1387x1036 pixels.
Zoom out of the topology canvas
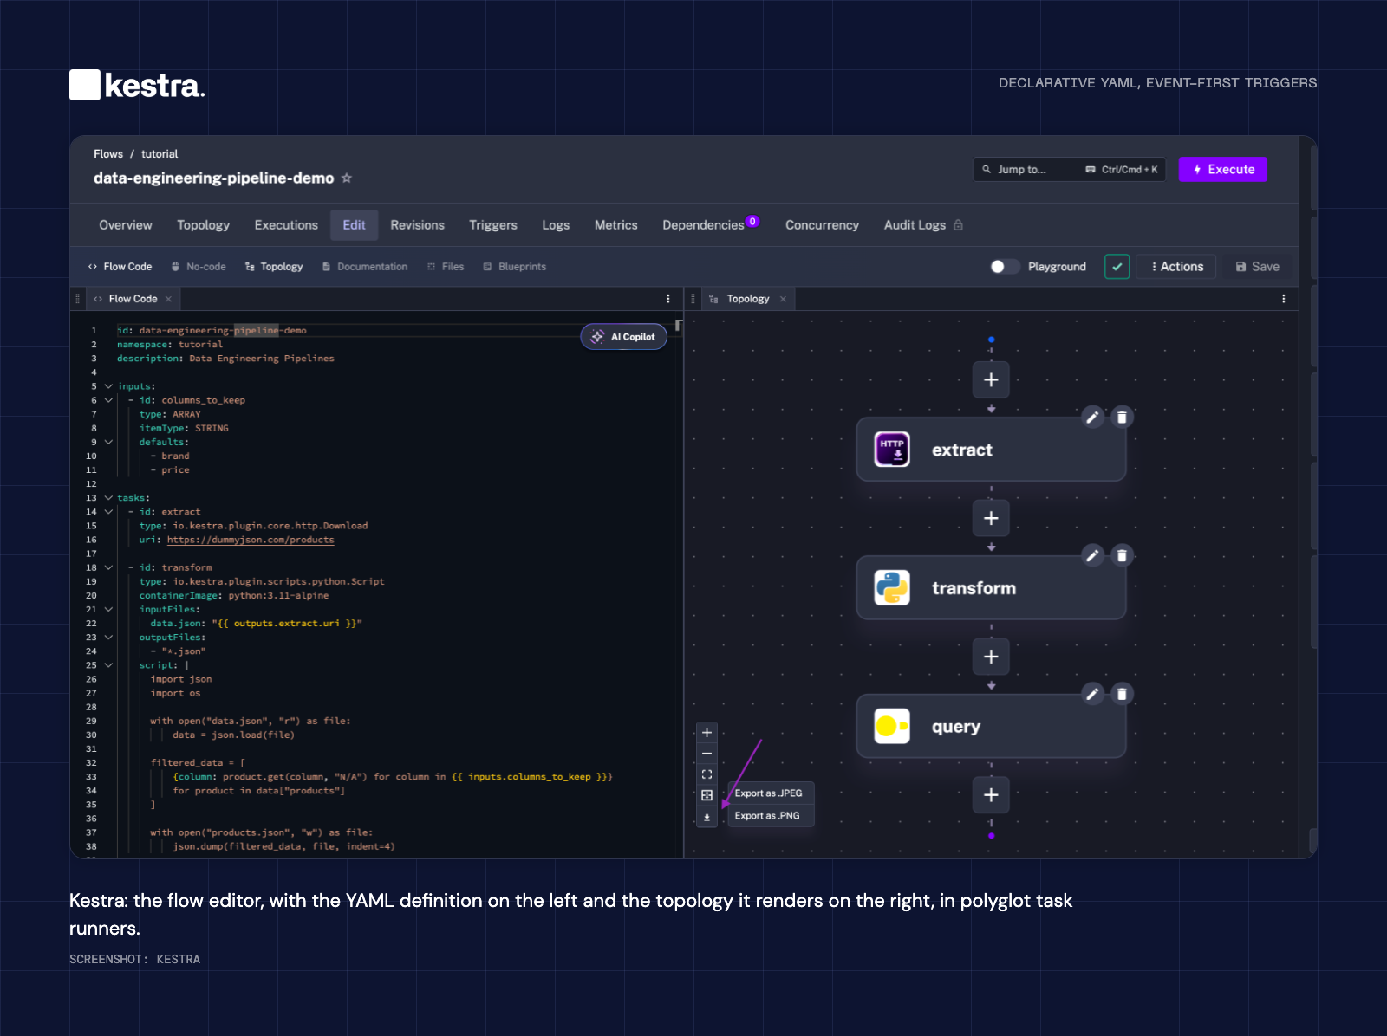pos(707,754)
